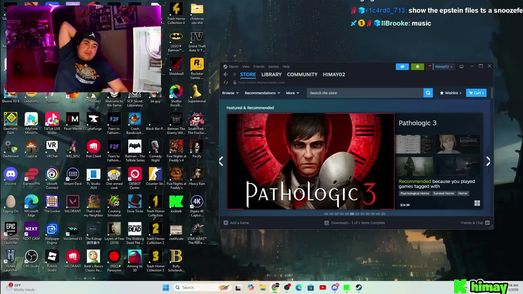Open Steam announcements megaphone button

pos(402,67)
